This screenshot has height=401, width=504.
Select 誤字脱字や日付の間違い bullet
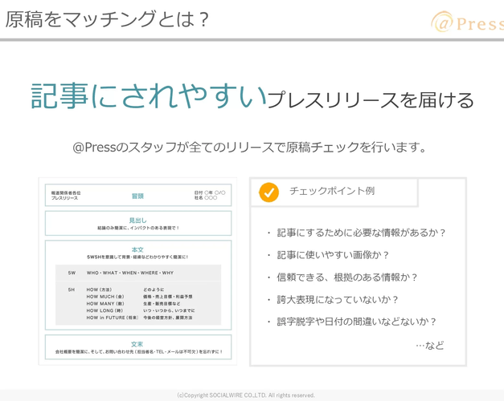coord(357,322)
